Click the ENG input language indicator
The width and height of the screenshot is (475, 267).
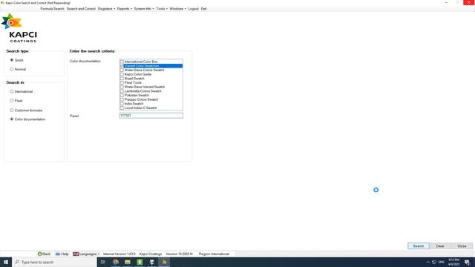point(442,262)
